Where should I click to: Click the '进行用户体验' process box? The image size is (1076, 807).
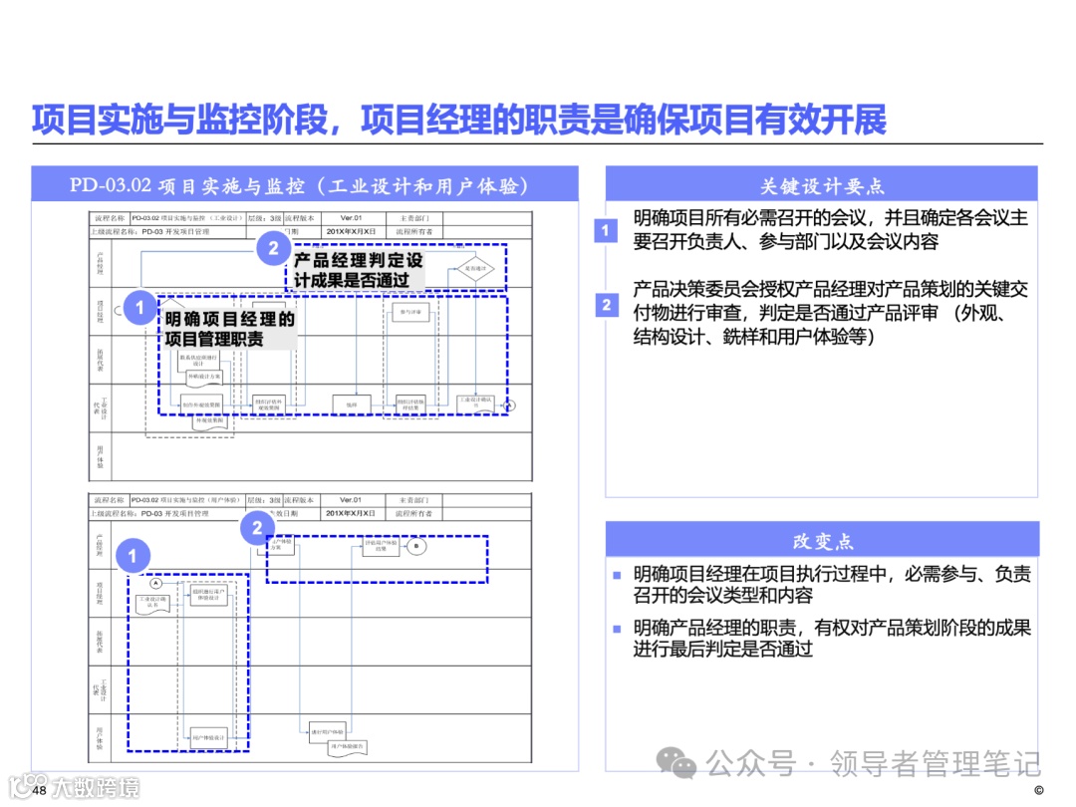(x=328, y=732)
